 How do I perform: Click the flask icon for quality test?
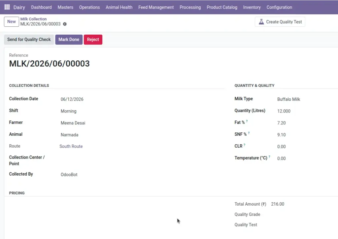(x=261, y=22)
